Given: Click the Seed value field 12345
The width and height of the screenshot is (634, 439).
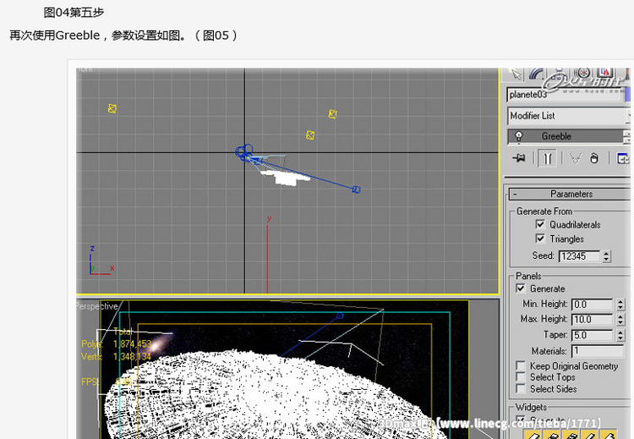Looking at the screenshot, I should click(579, 256).
